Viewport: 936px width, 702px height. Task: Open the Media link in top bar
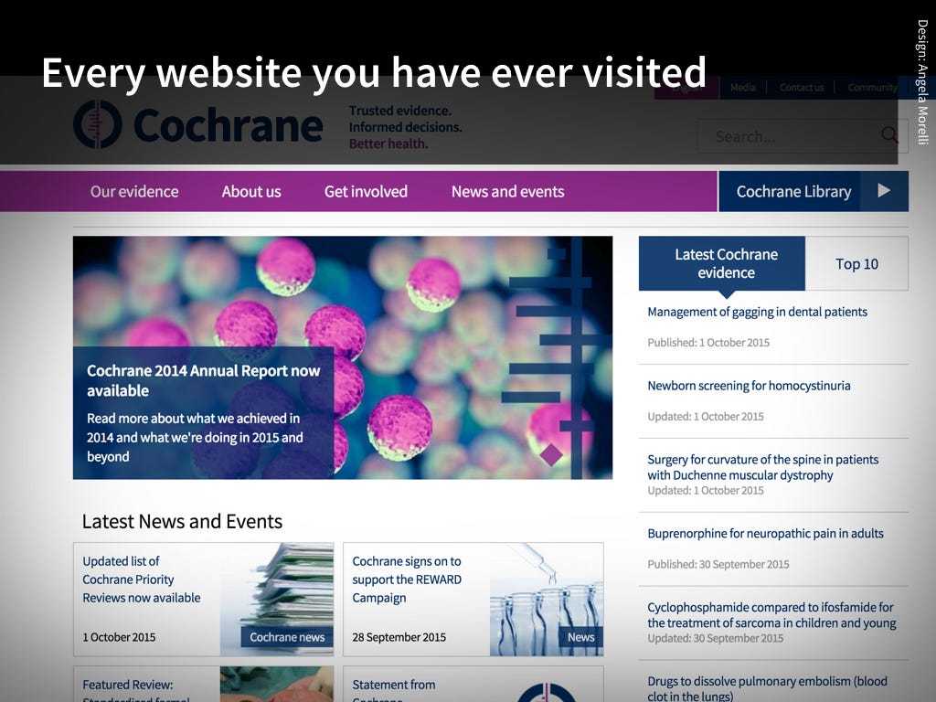[x=742, y=88]
